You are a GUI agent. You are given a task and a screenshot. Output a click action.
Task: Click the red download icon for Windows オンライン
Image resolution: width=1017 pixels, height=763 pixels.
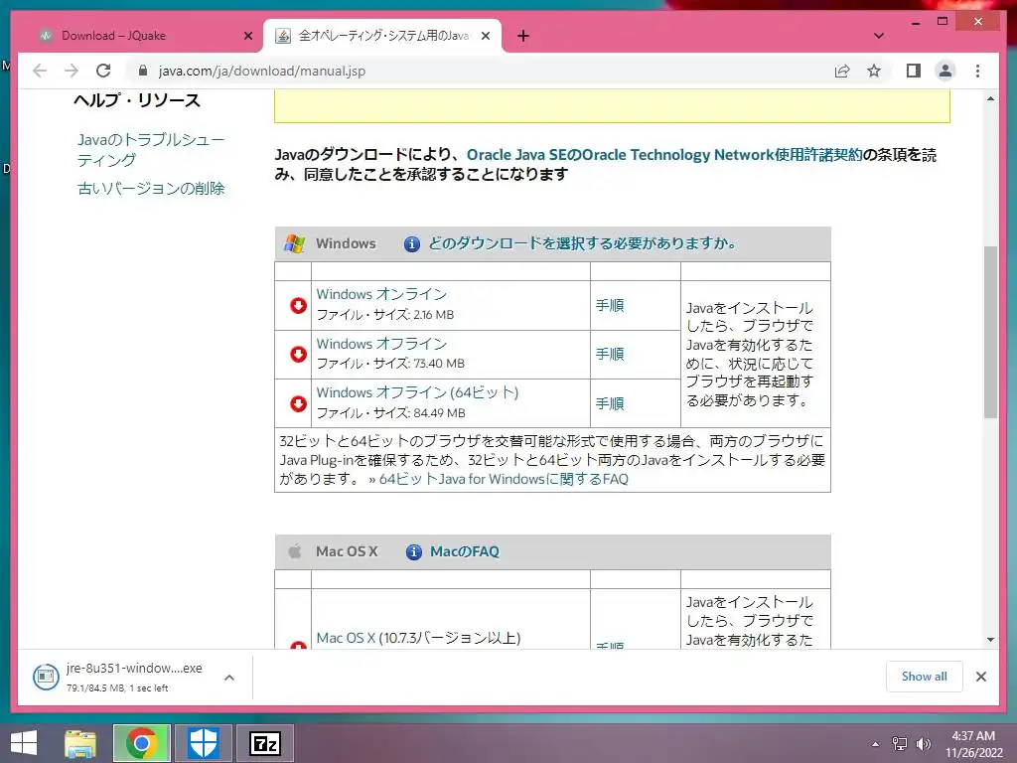coord(298,305)
